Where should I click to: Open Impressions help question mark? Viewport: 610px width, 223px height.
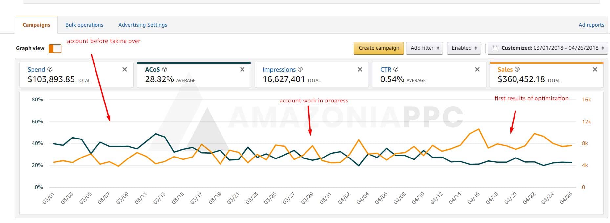click(300, 69)
